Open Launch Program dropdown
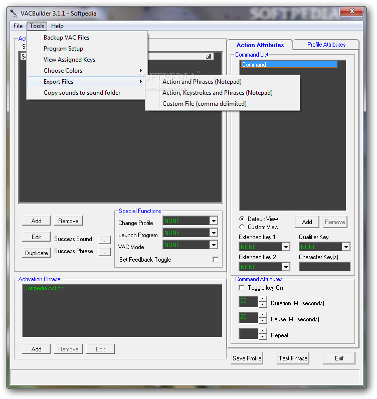 (214, 233)
